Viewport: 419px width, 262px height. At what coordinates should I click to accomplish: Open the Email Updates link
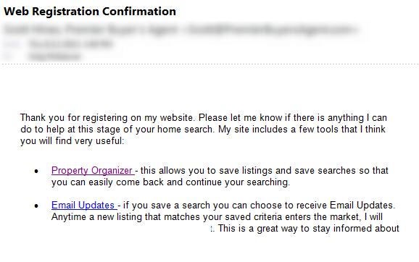pyautogui.click(x=84, y=205)
